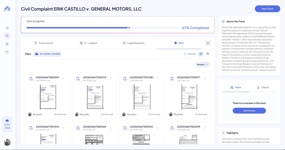Image resolution: width=285 pixels, height=150 pixels.
Task: Click the Add Member button
Action: 249,110
